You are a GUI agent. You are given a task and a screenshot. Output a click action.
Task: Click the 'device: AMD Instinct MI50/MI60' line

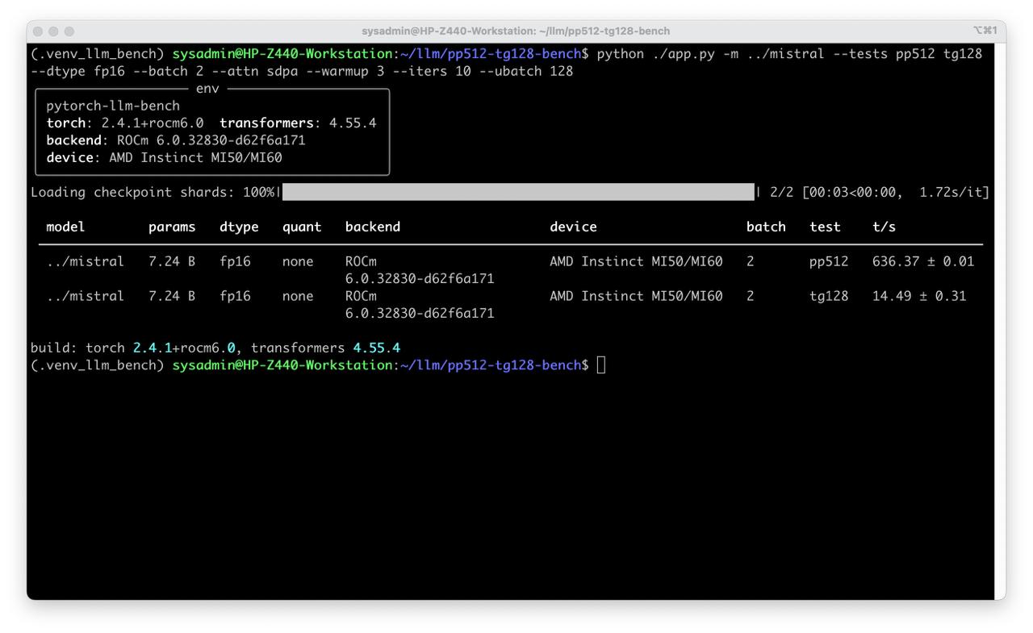[164, 157]
